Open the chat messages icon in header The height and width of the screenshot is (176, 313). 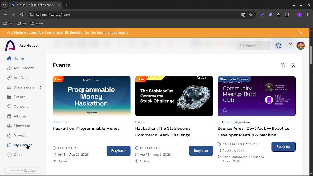tap(279, 46)
